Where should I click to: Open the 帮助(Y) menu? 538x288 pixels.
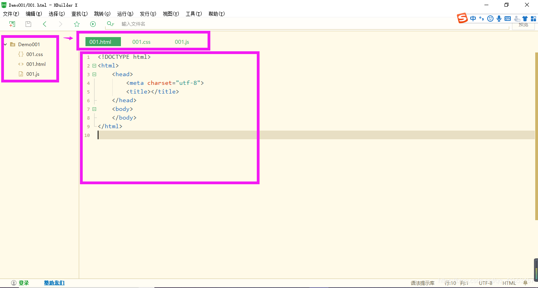pos(217,14)
